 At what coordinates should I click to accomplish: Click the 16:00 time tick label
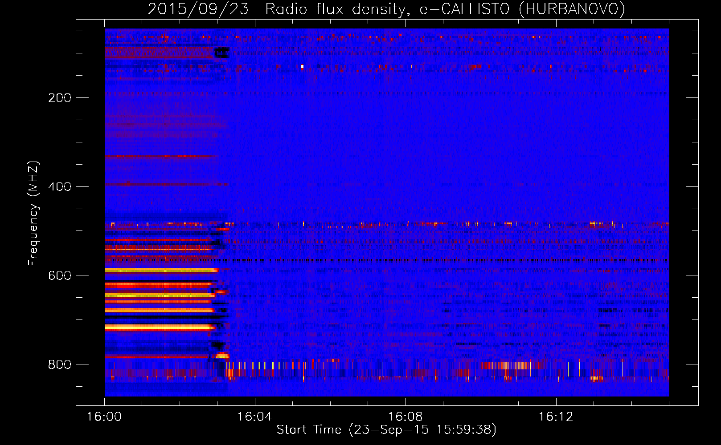104,417
